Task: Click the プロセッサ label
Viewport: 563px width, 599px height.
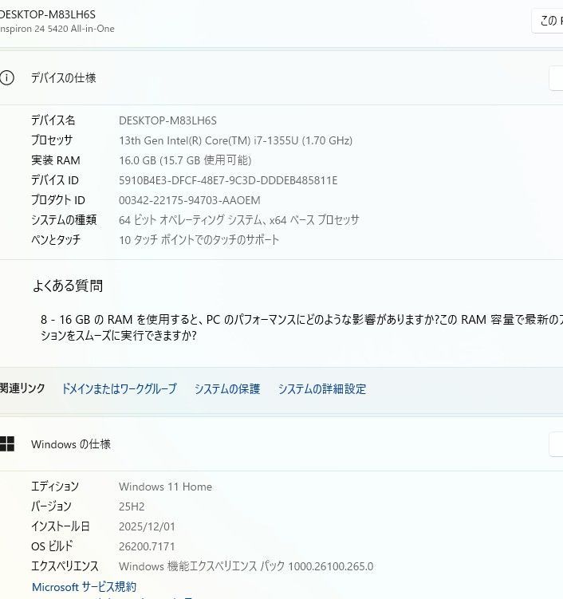Action: pos(52,140)
